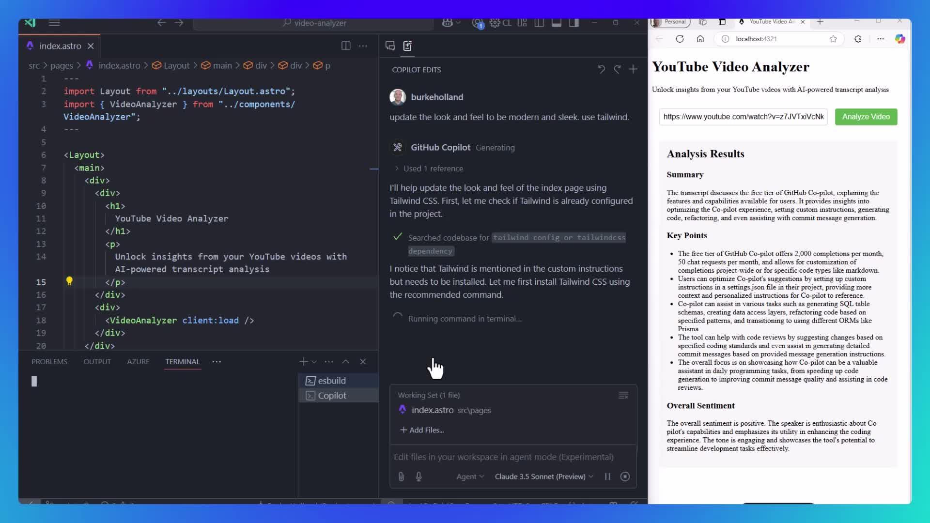Click the burkeholland user avatar
The height and width of the screenshot is (523, 930).
pos(398,97)
